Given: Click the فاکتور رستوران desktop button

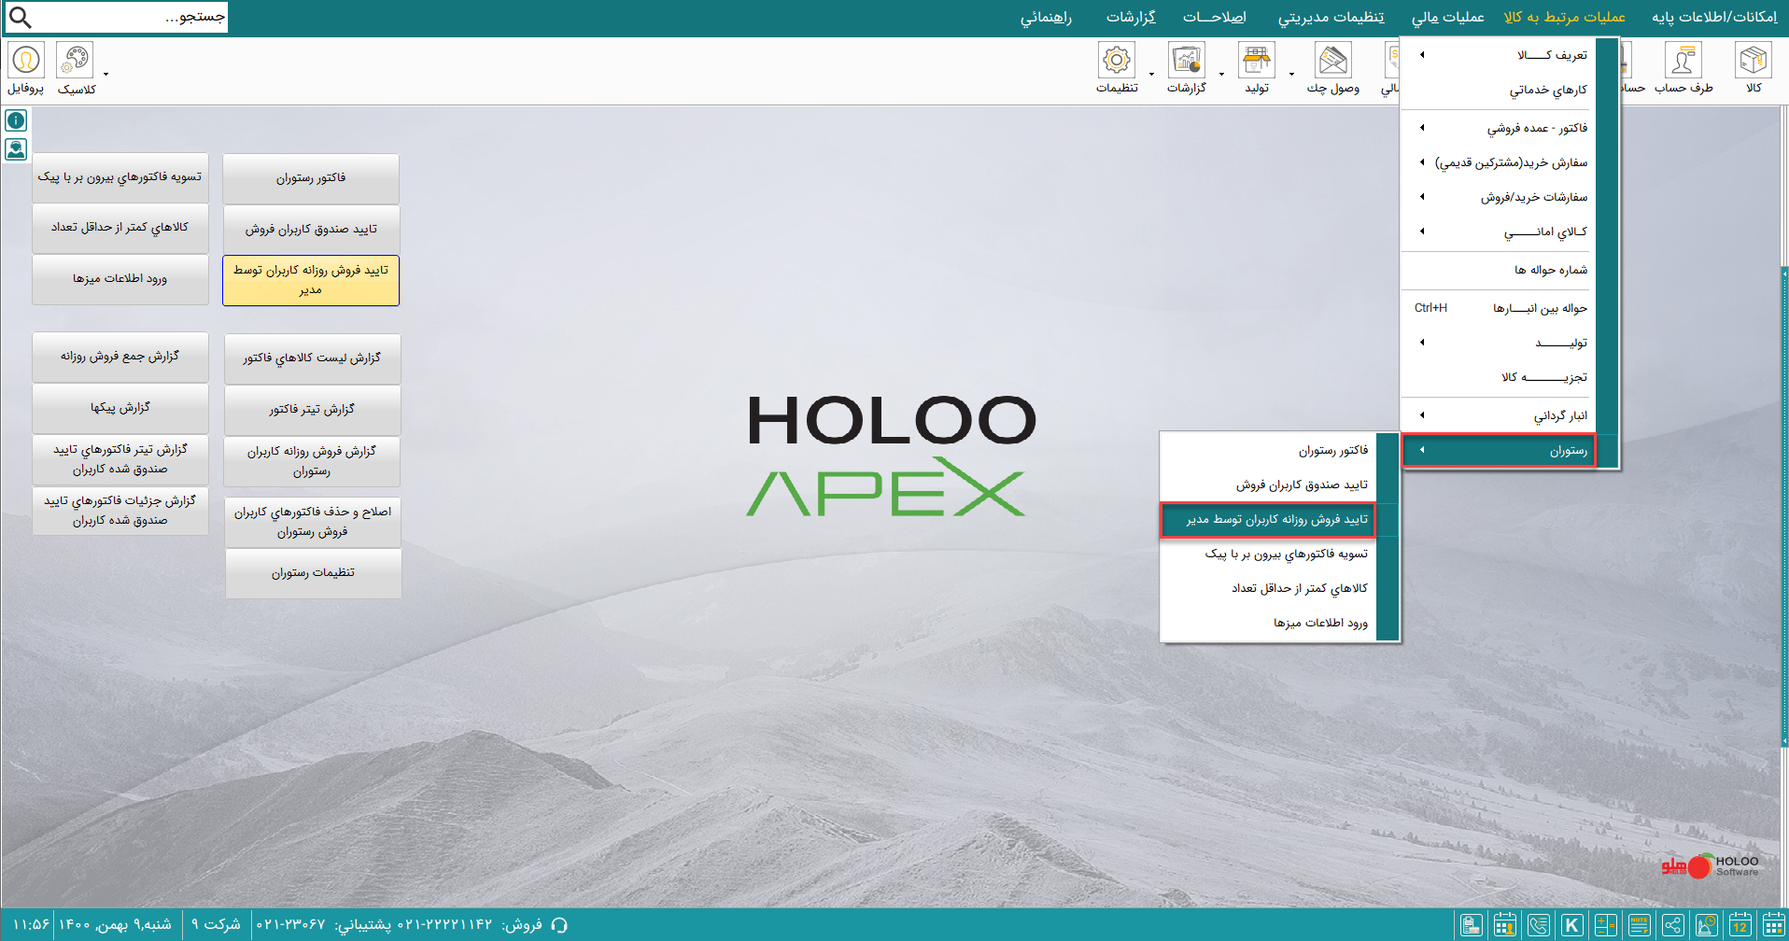Looking at the screenshot, I should pyautogui.click(x=311, y=178).
